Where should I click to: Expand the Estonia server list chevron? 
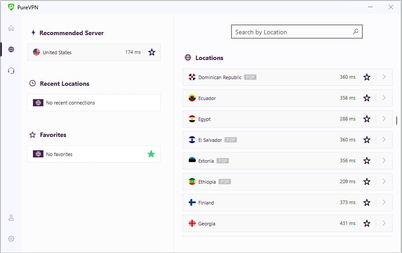pos(384,161)
